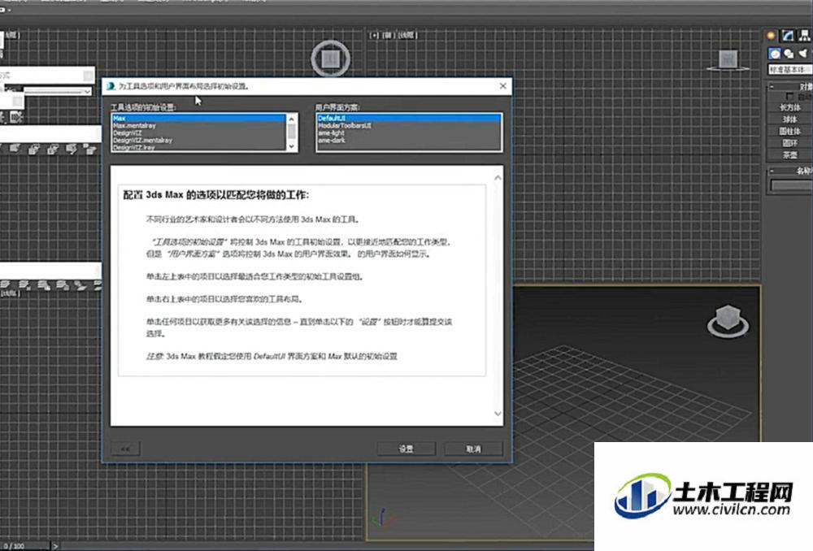
Task: Click the 取消 (Cancel) button
Action: coord(473,449)
